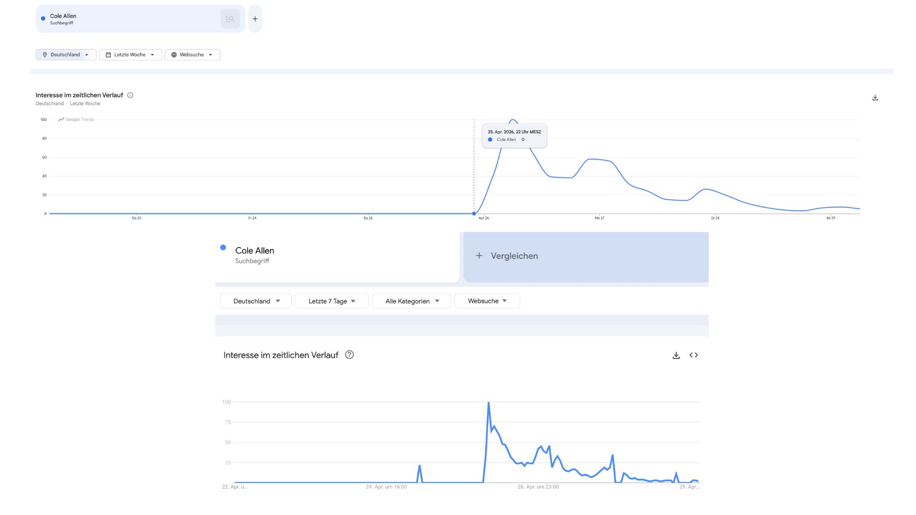Download the top trend chart data

pyautogui.click(x=875, y=97)
